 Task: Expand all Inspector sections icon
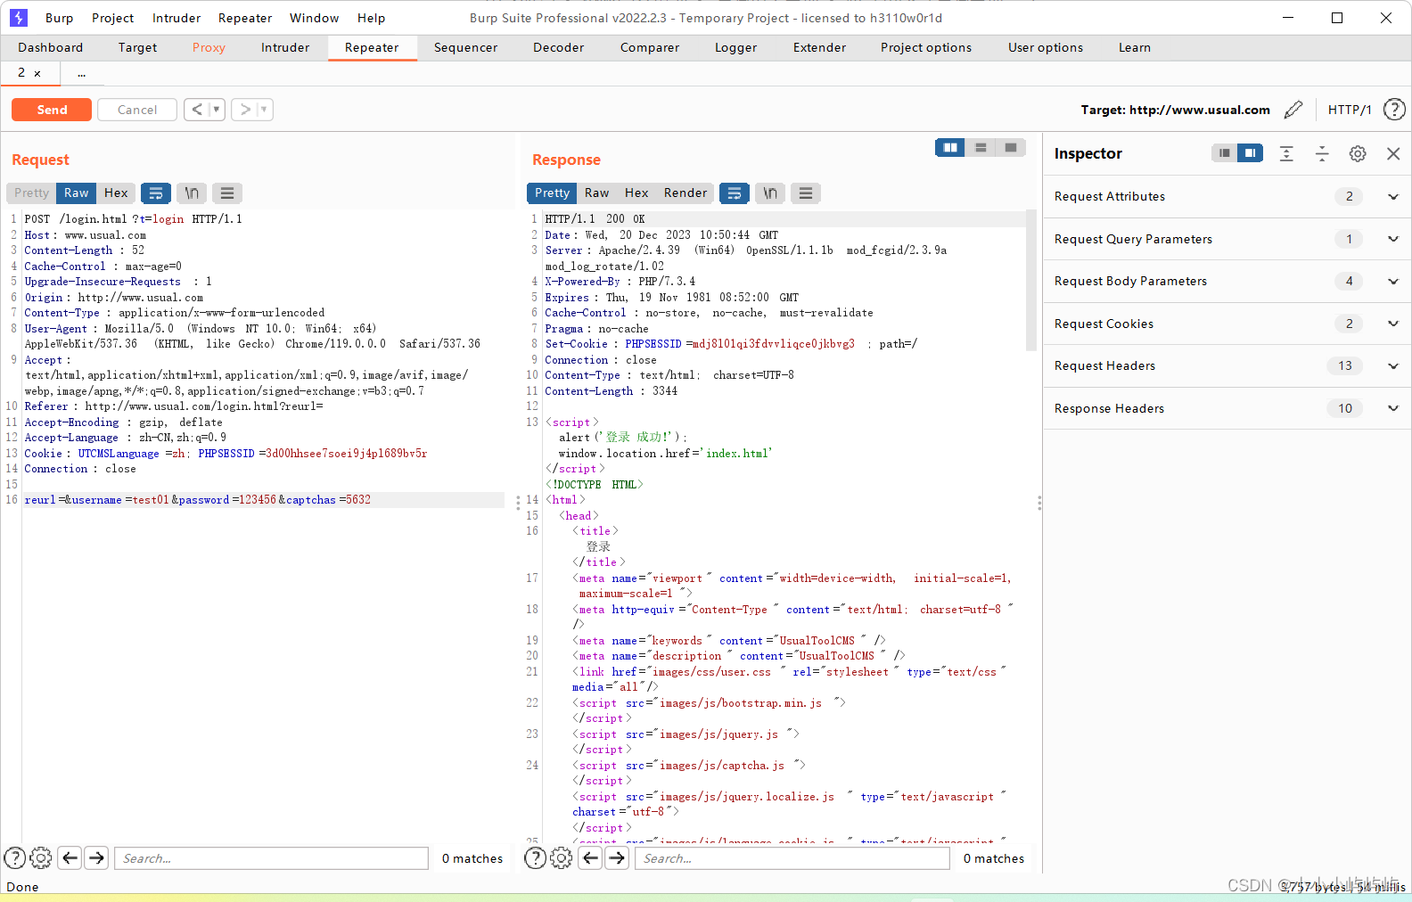pos(1286,153)
